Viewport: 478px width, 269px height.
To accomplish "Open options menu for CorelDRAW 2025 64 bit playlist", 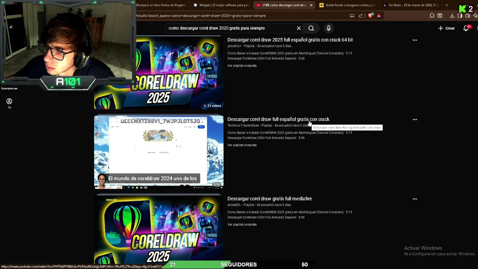I will click(415, 40).
